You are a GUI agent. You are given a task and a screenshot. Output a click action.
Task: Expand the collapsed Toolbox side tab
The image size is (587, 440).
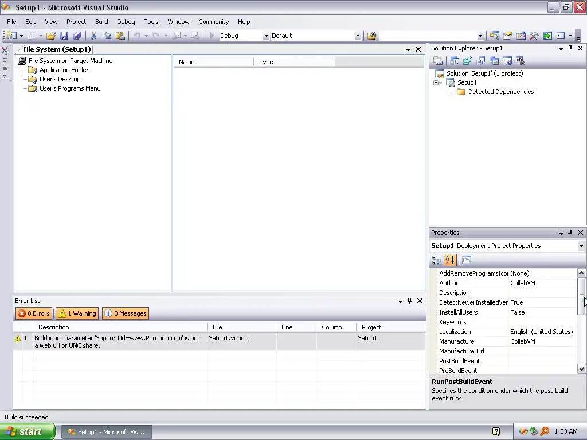5,62
